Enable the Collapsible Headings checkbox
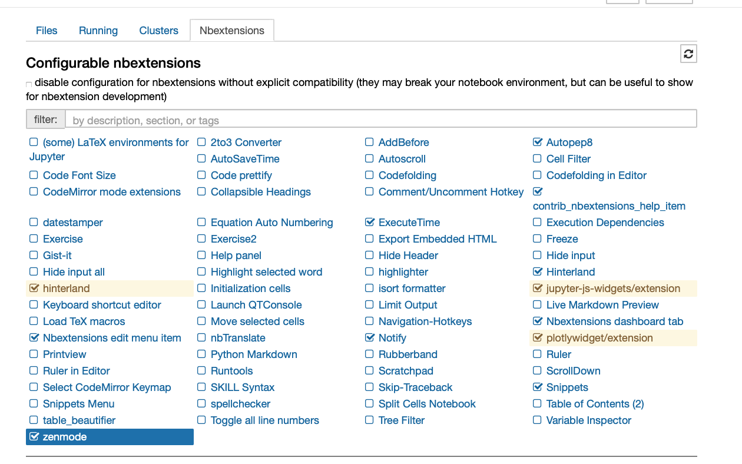Image resolution: width=742 pixels, height=464 pixels. [201, 191]
